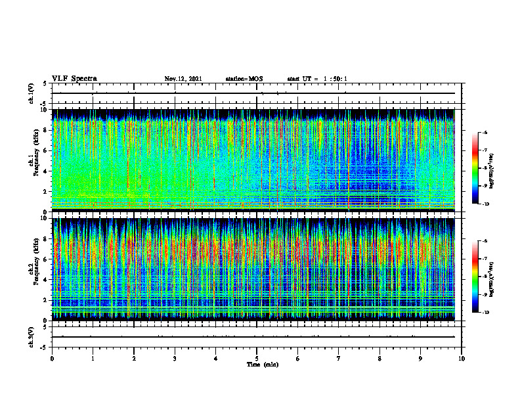Click the ch.2 frequency spectrogram panel
This screenshot has width=520, height=402.
(x=253, y=269)
